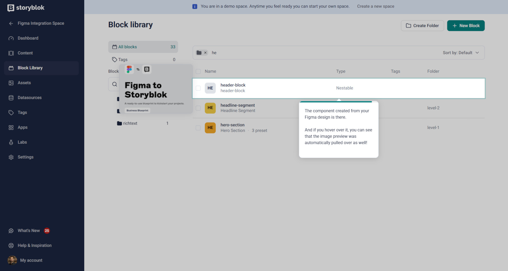
Task: Click the Nestable type cell
Action: pos(345,88)
